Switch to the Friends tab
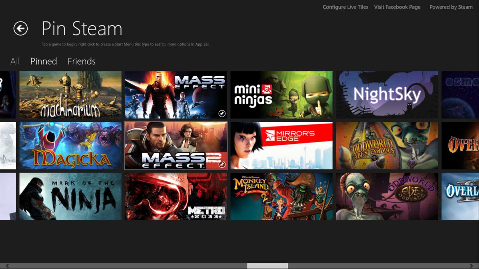This screenshot has width=479, height=269. (81, 61)
